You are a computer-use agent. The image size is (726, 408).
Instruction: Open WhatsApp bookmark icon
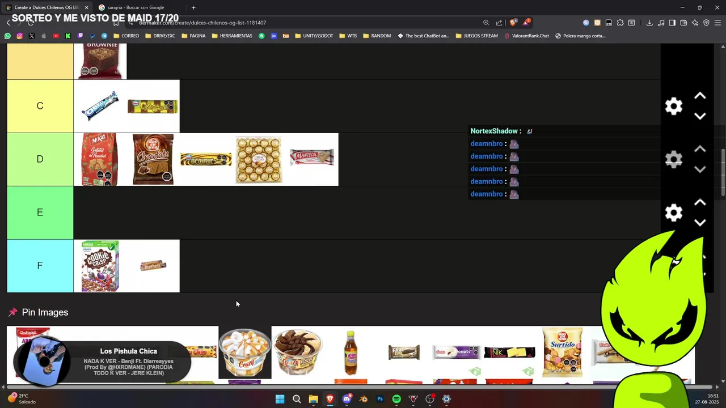[x=7, y=36]
